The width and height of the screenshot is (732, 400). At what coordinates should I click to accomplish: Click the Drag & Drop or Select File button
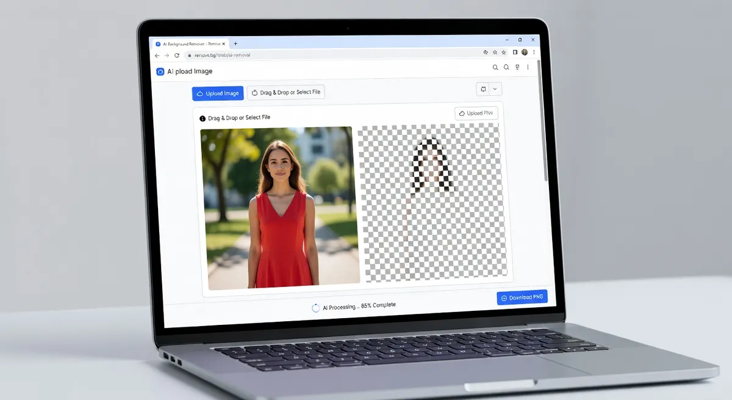[286, 92]
